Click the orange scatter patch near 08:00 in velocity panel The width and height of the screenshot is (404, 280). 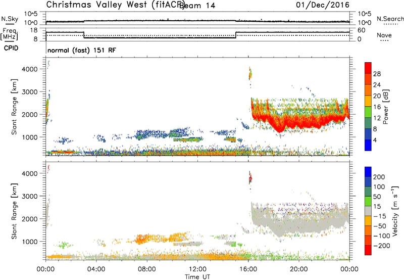[x=141, y=239]
